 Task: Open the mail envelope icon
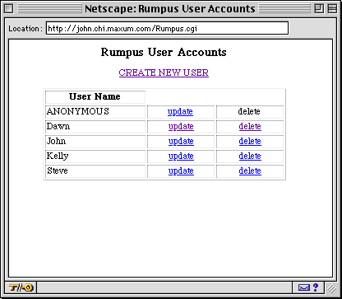[x=304, y=287]
